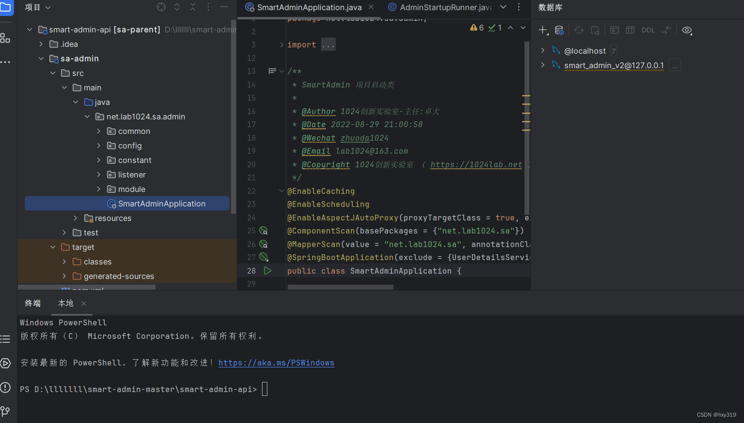The width and height of the screenshot is (744, 423).
Task: Fold the Javadoc comment at line 13
Action: [x=281, y=71]
